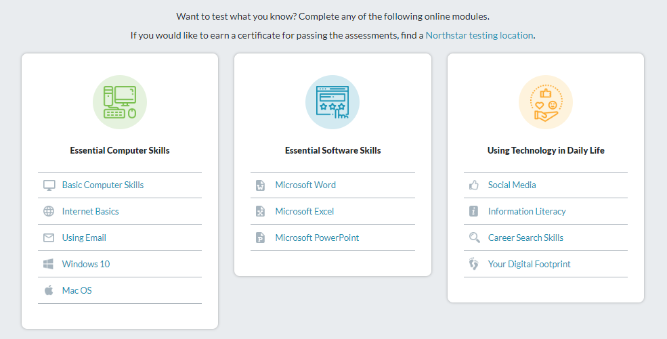The image size is (667, 339).
Task: Open the Basic Computer Skills module
Action: coord(103,185)
